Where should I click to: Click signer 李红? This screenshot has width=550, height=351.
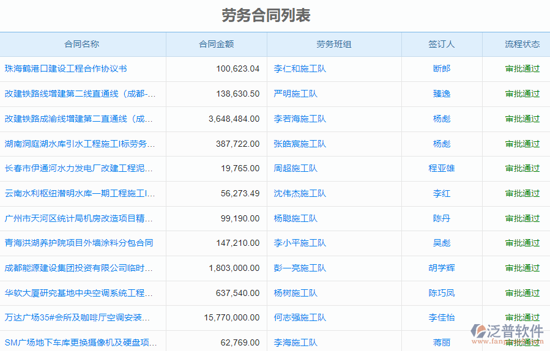pos(442,194)
